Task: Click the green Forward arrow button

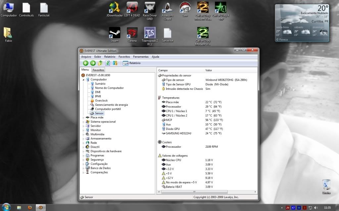Action: click(x=93, y=63)
